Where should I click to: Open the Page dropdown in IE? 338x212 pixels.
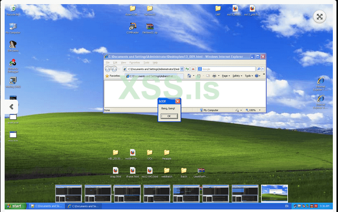pyautogui.click(x=226, y=76)
